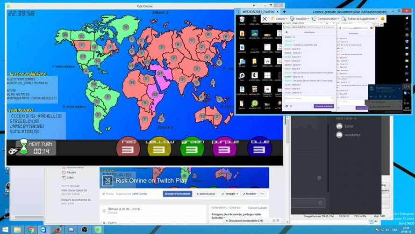Screen dimensions: 415x234
Task: Click the purple chat send button in remote Twitch
Action: pyautogui.click(x=324, y=106)
